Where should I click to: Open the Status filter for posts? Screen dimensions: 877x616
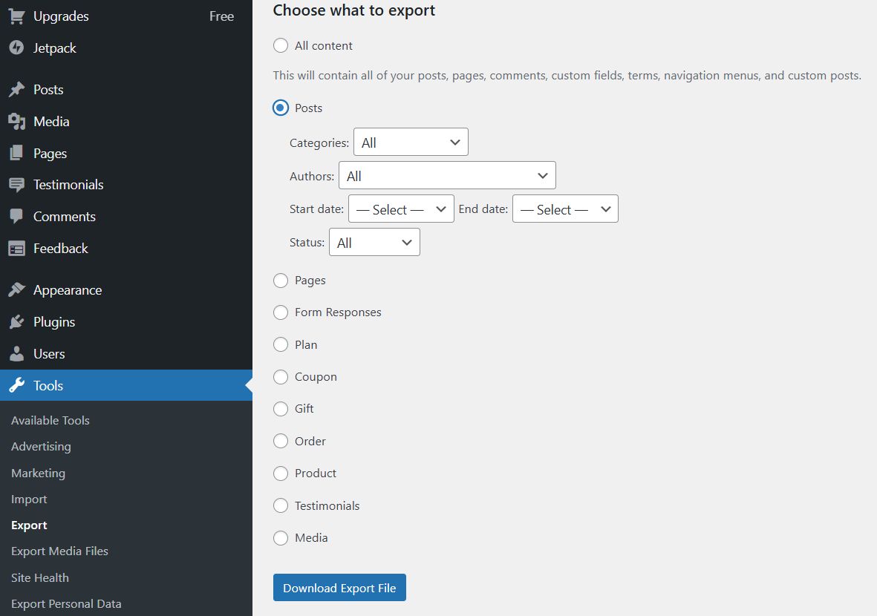[x=374, y=242]
